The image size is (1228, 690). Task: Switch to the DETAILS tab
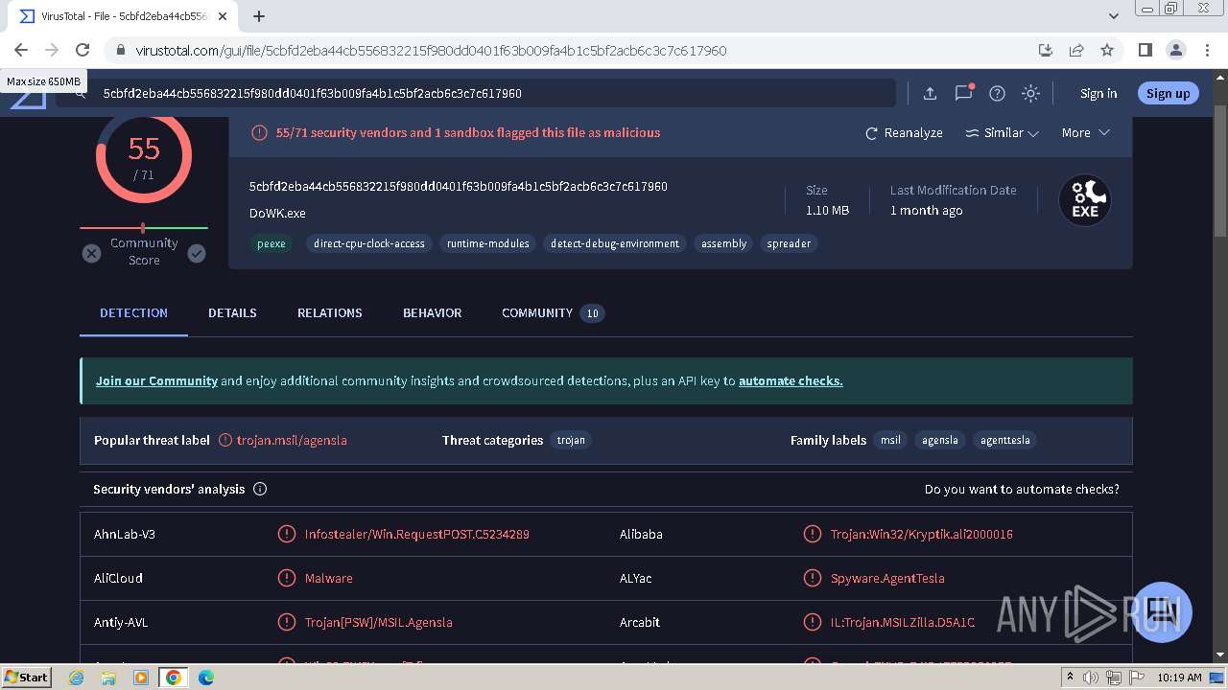(x=232, y=313)
